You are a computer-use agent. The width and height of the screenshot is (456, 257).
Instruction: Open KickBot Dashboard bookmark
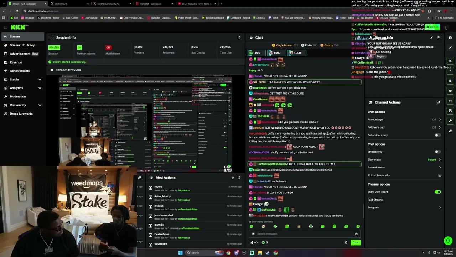212,18
